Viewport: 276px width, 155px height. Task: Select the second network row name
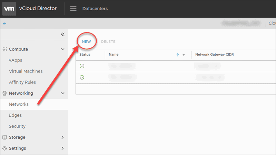pos(122,77)
